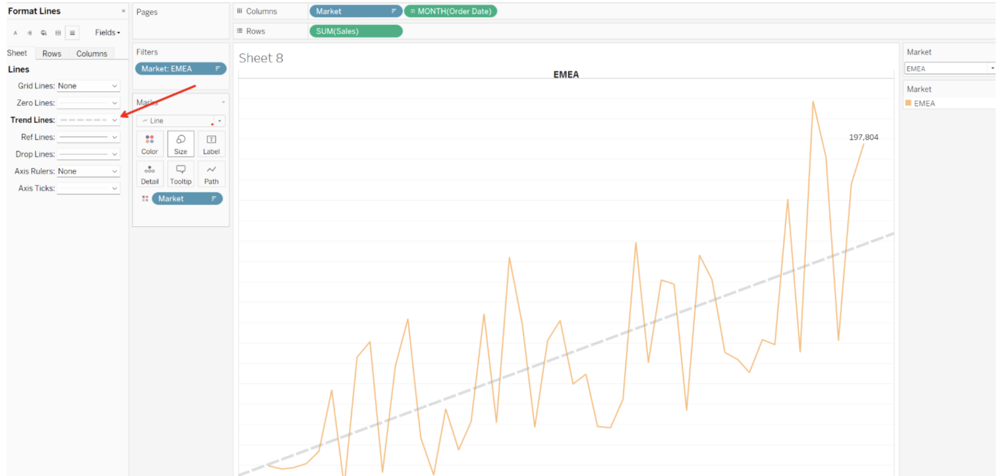Select the Format Font icon

[15, 33]
